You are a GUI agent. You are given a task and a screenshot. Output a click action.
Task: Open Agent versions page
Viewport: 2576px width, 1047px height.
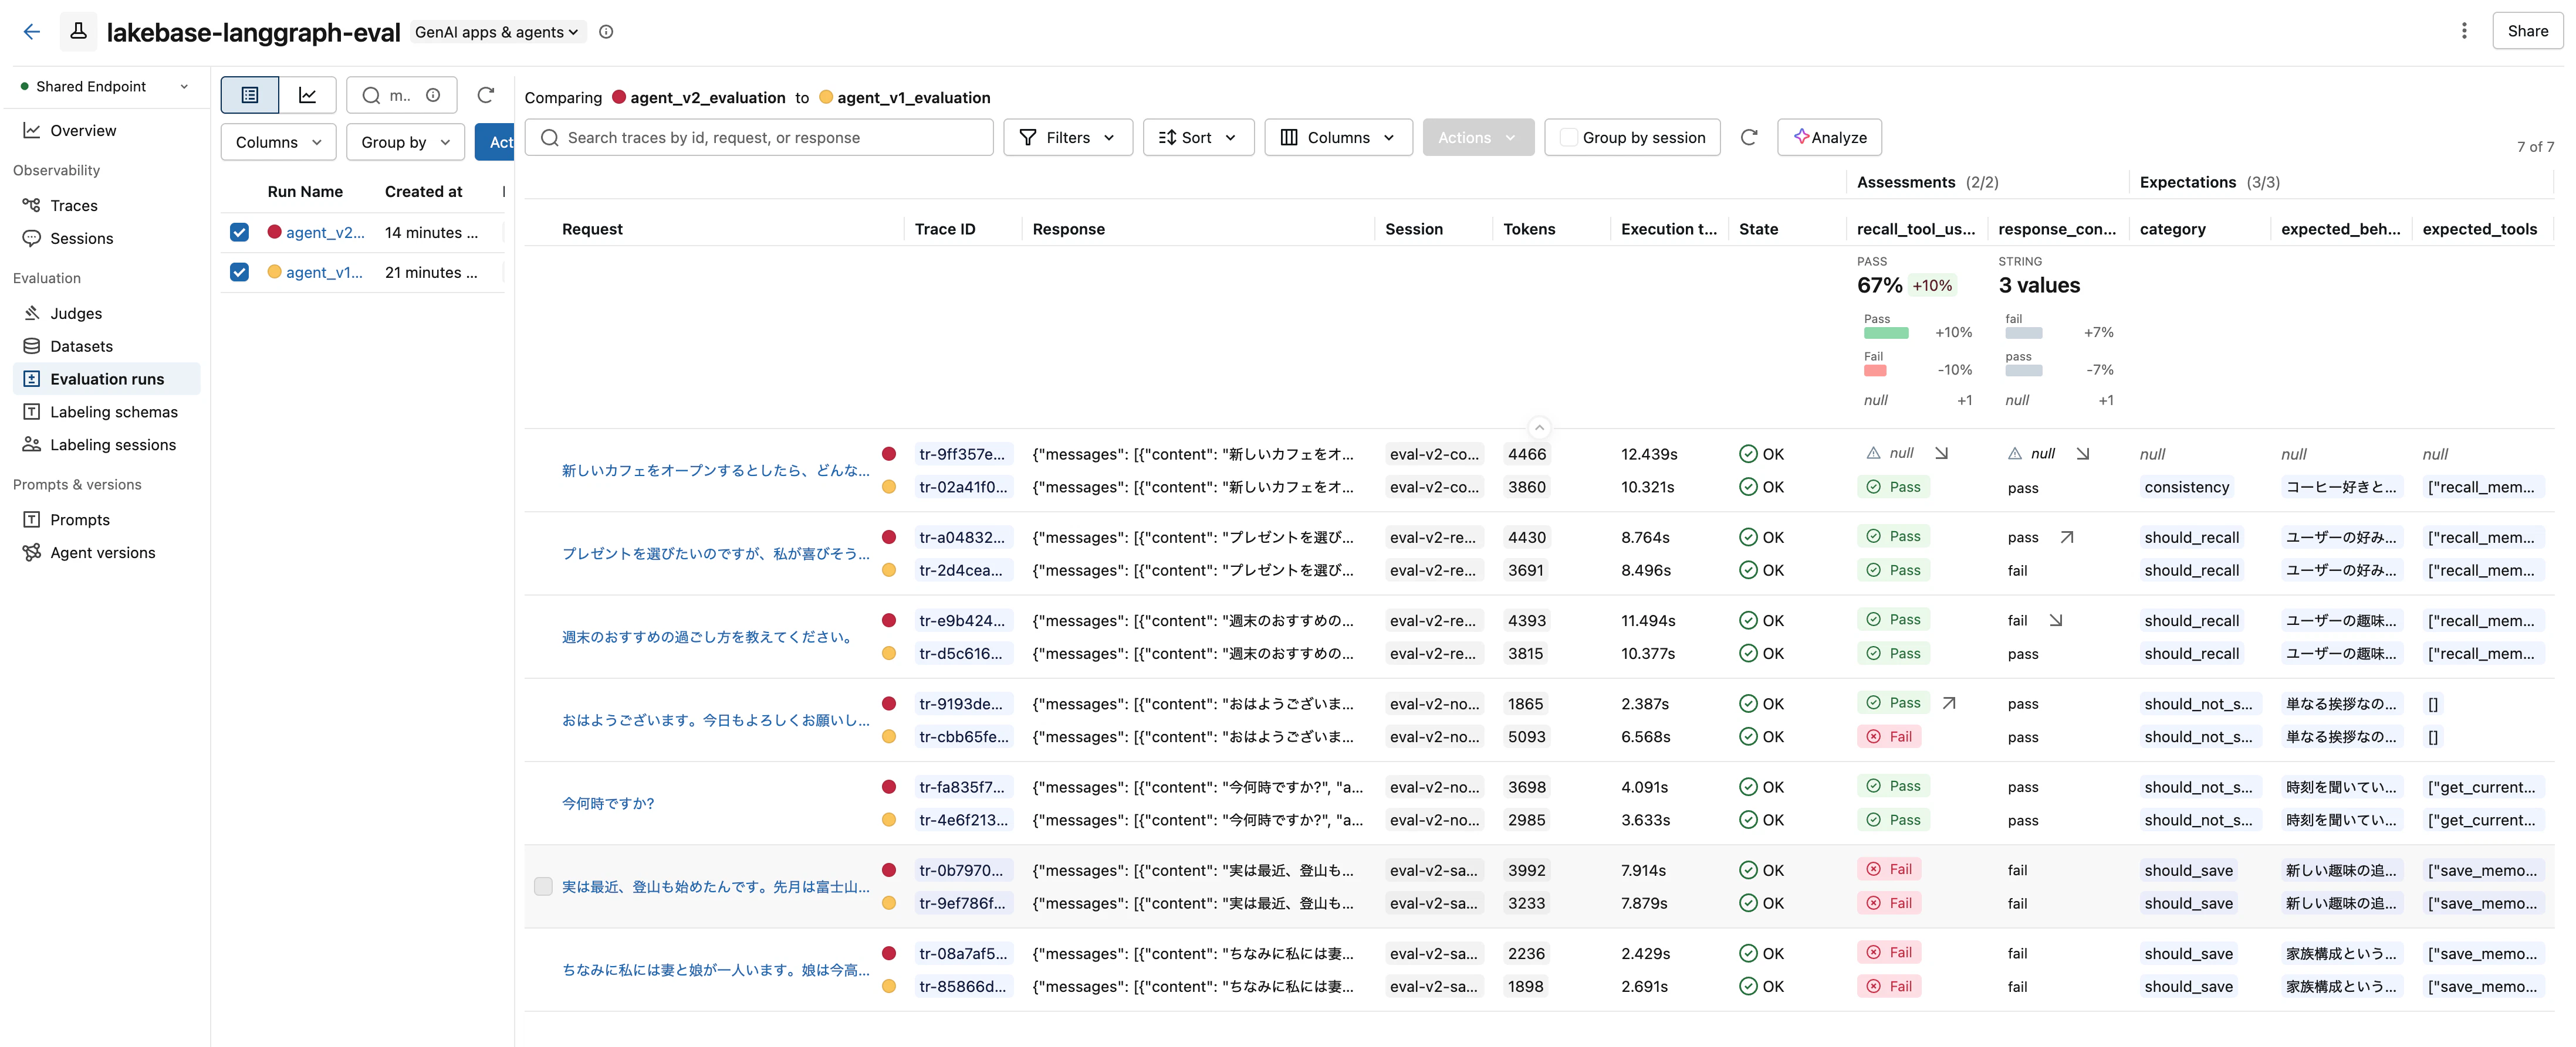(x=103, y=552)
